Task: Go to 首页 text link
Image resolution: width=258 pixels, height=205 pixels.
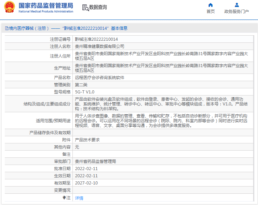Action: pyautogui.click(x=211, y=12)
